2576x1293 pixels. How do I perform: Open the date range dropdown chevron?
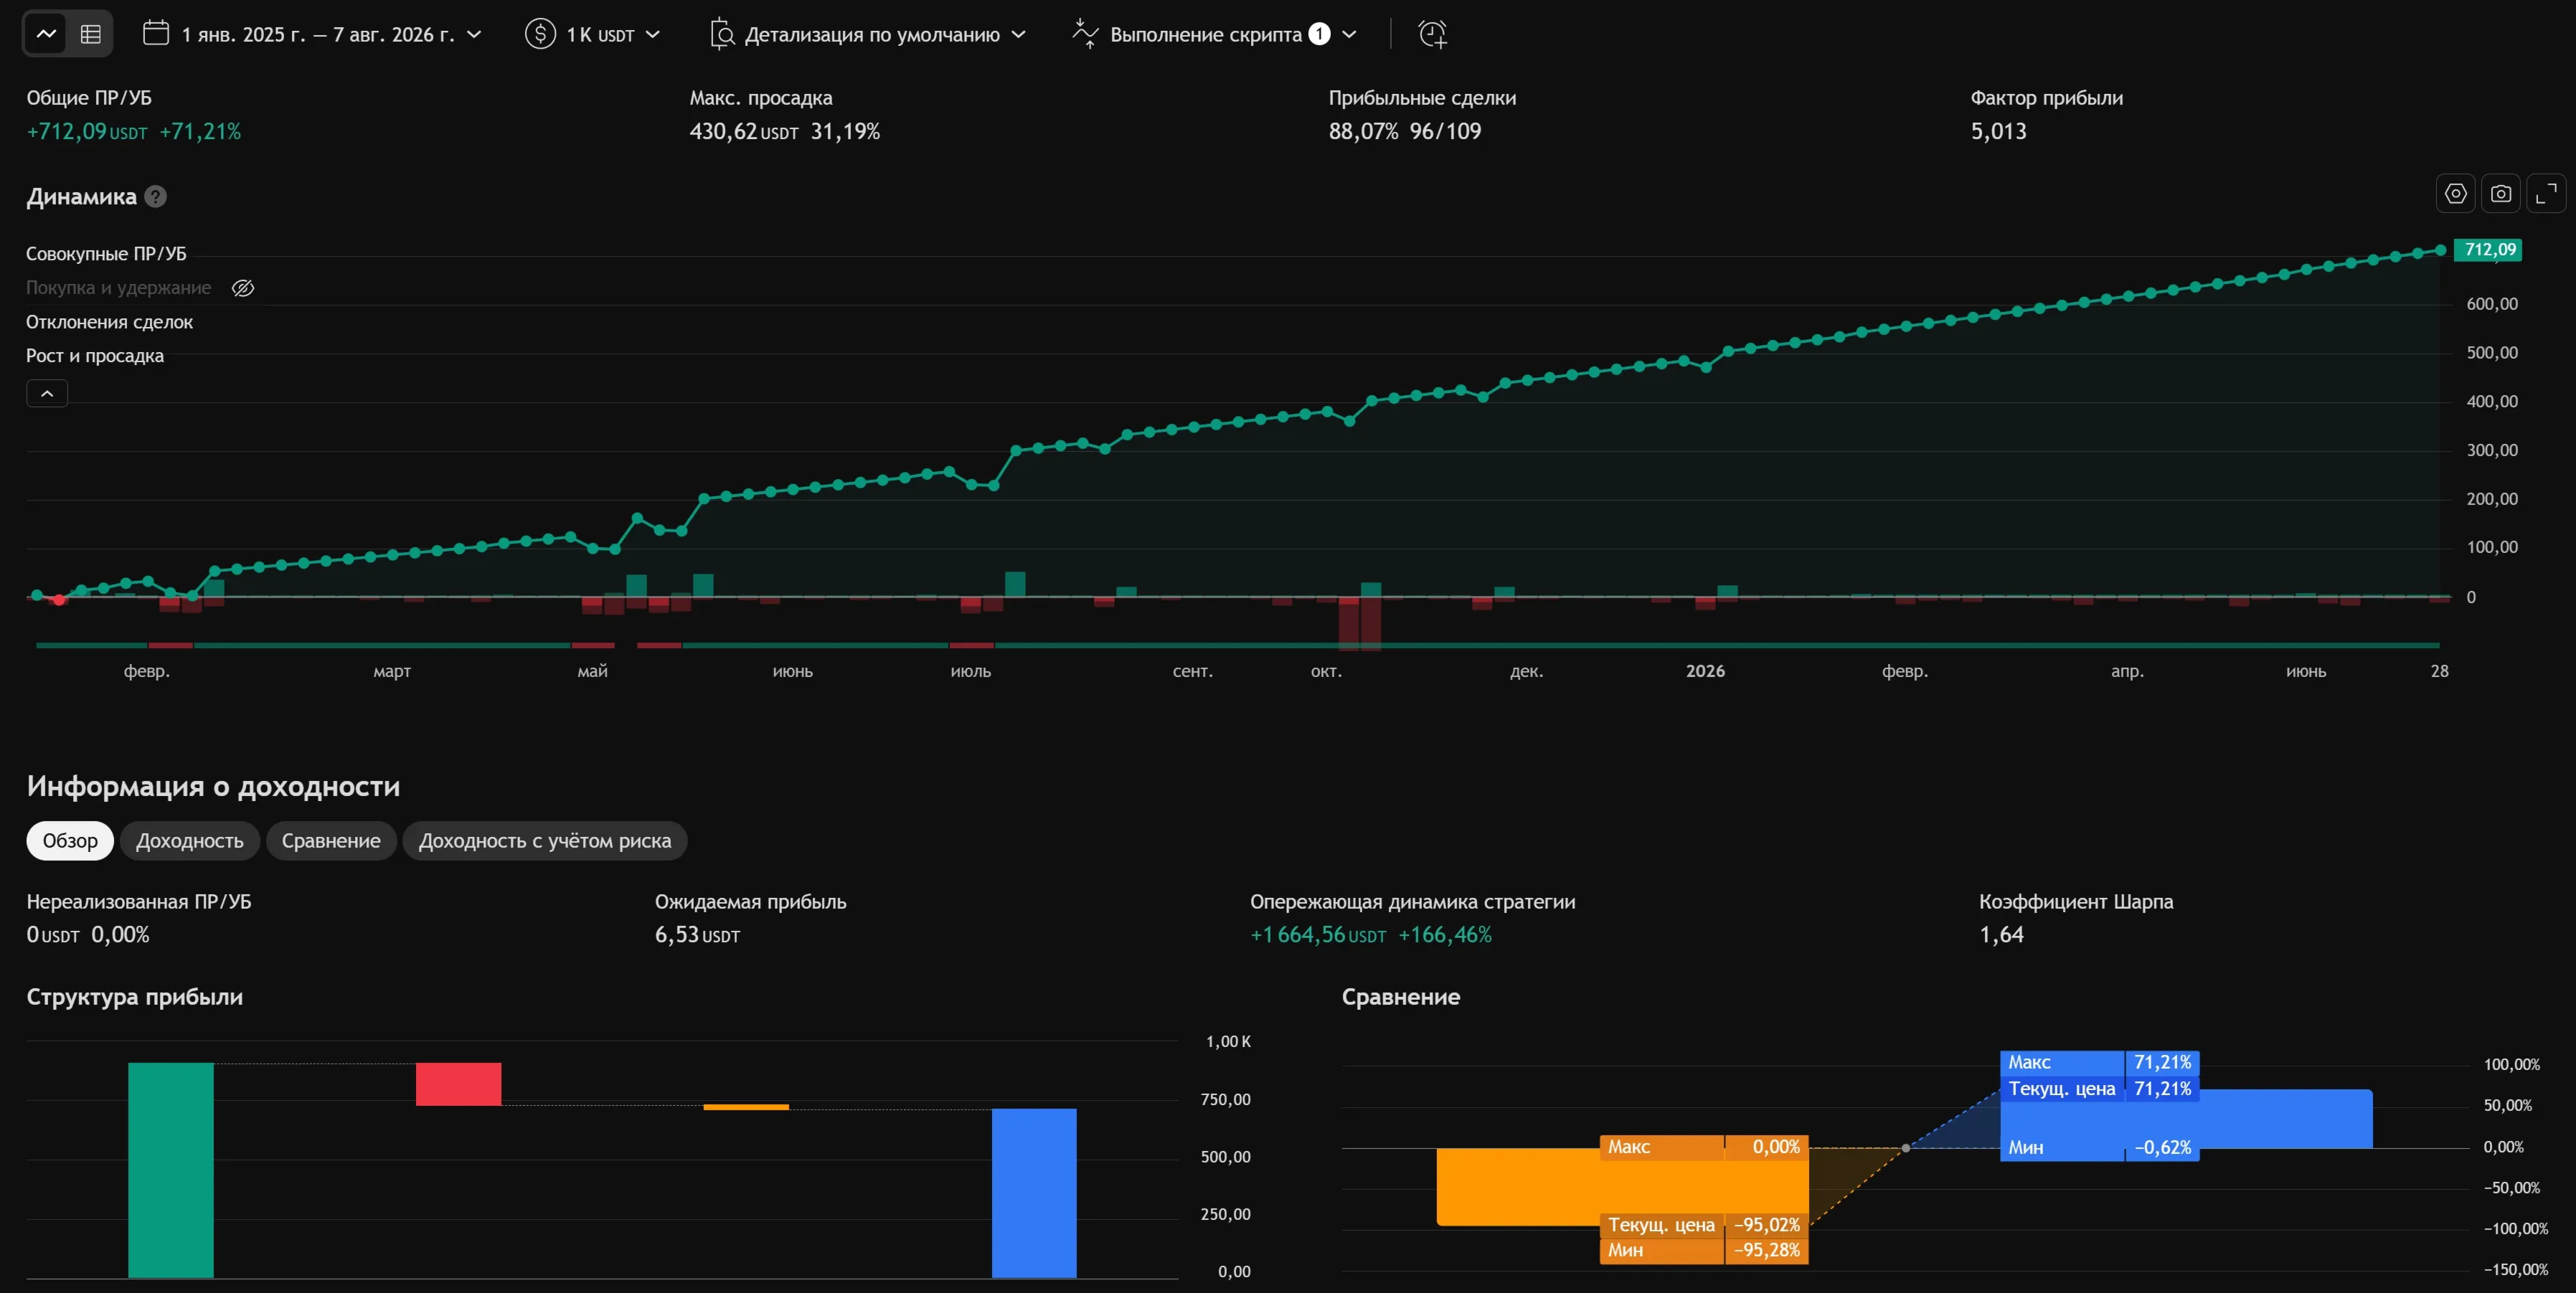tap(474, 34)
